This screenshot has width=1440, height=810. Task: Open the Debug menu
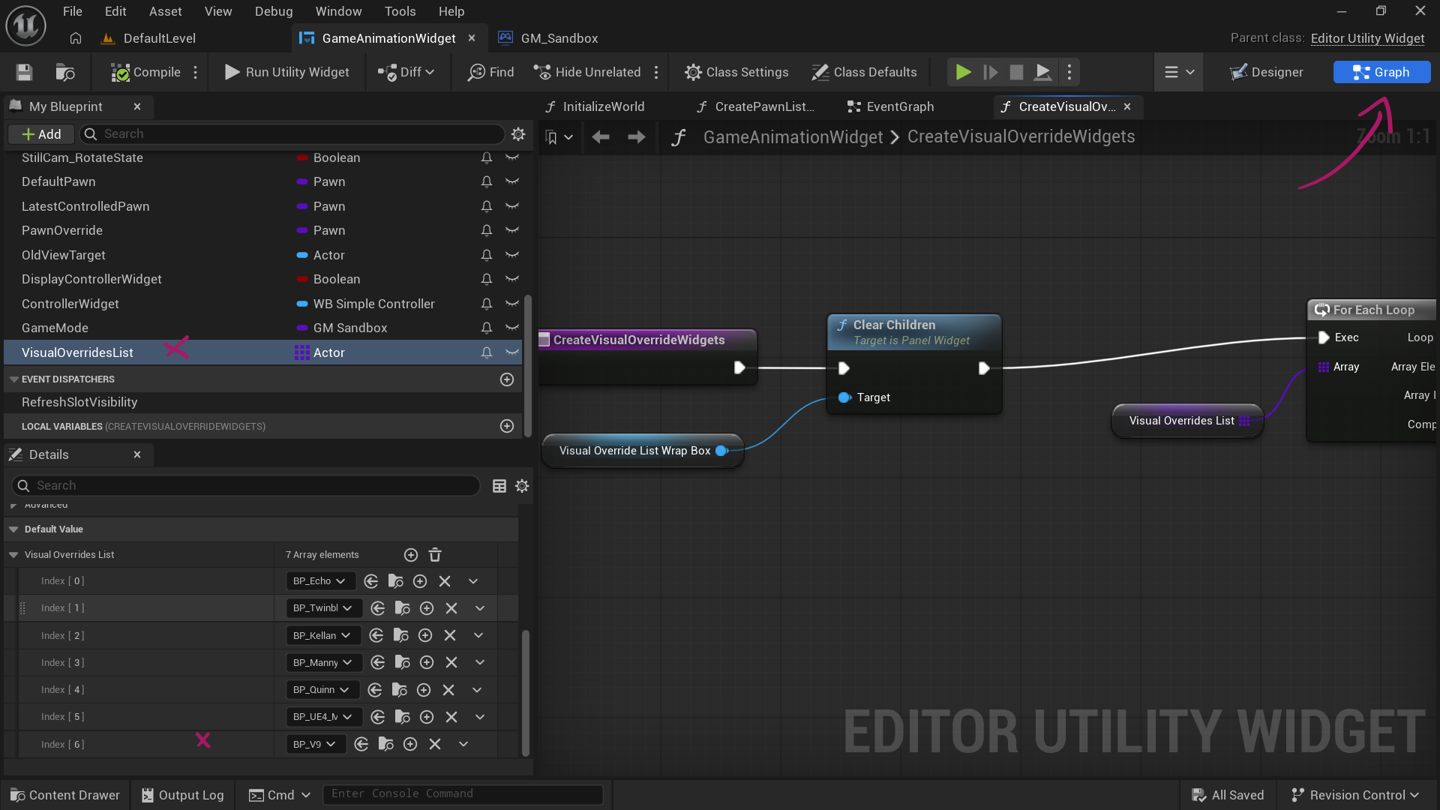click(x=273, y=11)
